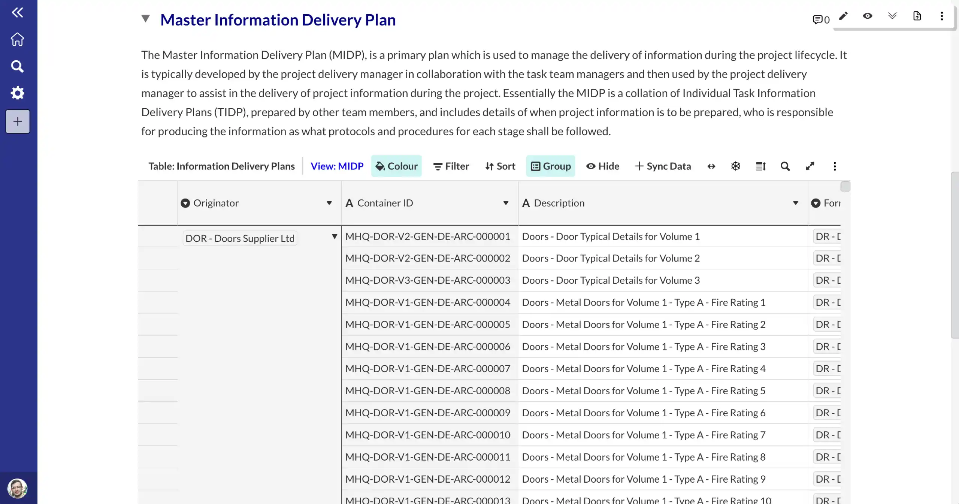Viewport: 959px width, 504px height.
Task: Toggle the Hide fields option
Action: 602,166
